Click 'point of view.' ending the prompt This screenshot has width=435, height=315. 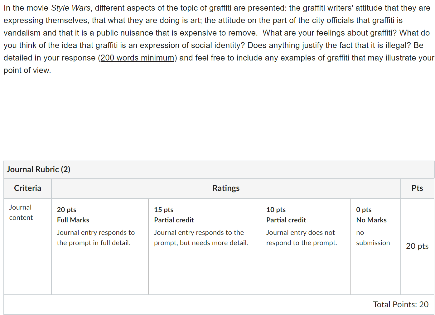pyautogui.click(x=27, y=70)
